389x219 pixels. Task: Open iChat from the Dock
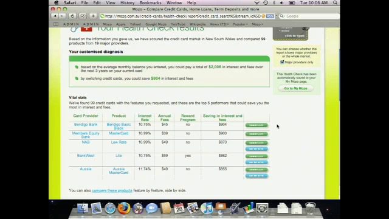[x=151, y=208]
